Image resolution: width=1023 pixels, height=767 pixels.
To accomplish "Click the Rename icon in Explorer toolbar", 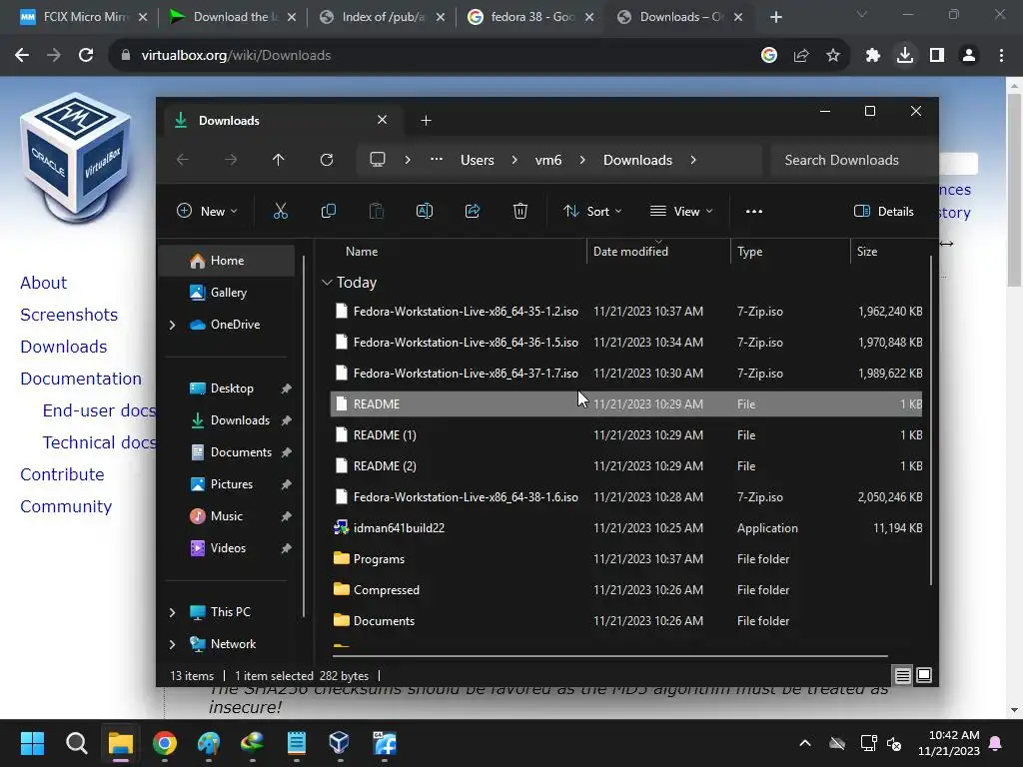I will (x=424, y=211).
